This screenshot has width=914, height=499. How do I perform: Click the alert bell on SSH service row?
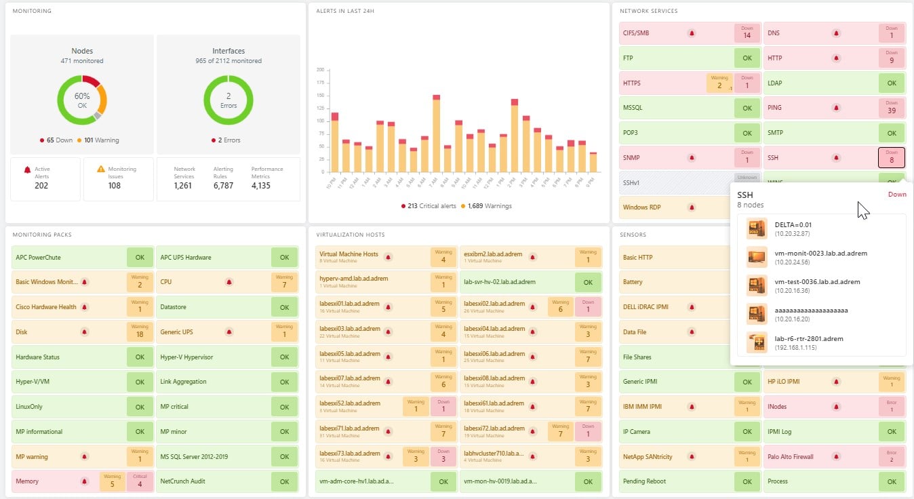coord(836,157)
